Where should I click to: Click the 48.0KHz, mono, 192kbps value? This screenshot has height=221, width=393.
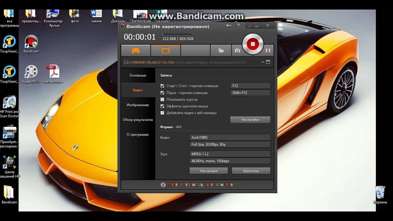coord(230,161)
